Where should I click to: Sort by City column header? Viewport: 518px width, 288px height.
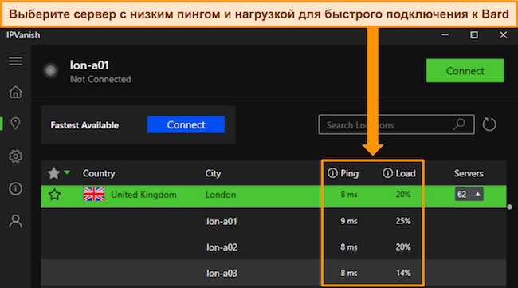click(213, 173)
